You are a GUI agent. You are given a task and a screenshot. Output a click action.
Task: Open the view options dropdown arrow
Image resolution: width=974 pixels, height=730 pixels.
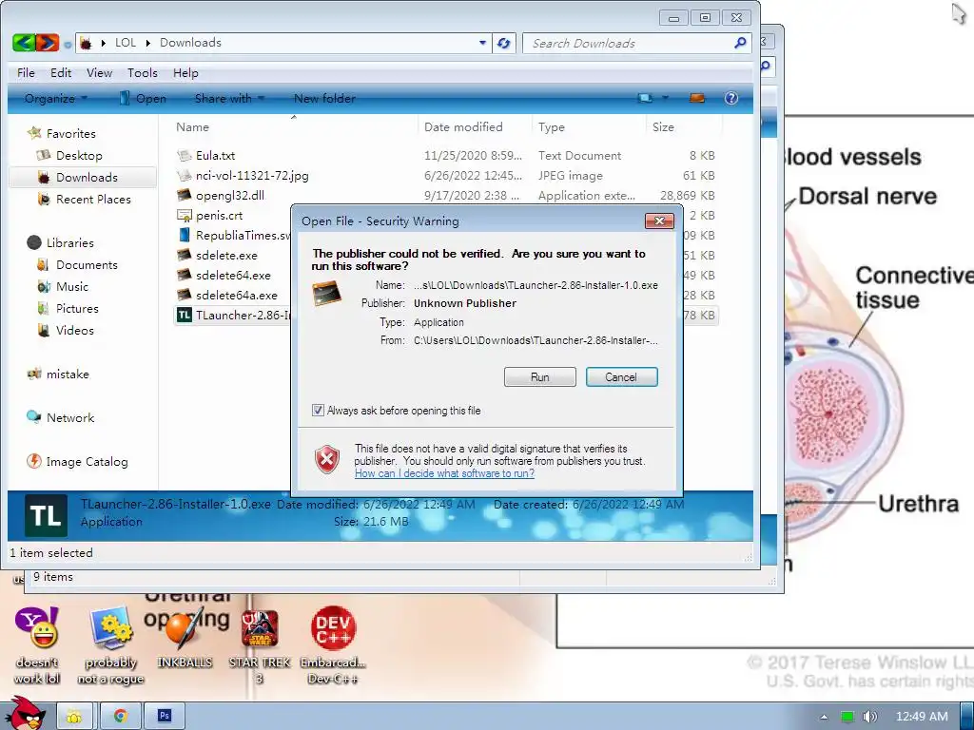click(665, 98)
